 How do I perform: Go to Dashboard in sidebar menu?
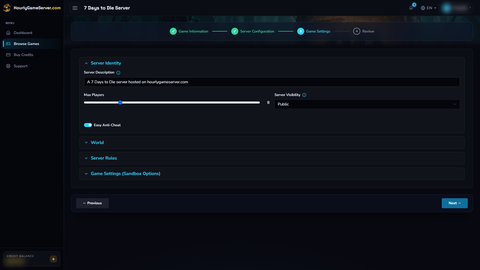click(32, 33)
